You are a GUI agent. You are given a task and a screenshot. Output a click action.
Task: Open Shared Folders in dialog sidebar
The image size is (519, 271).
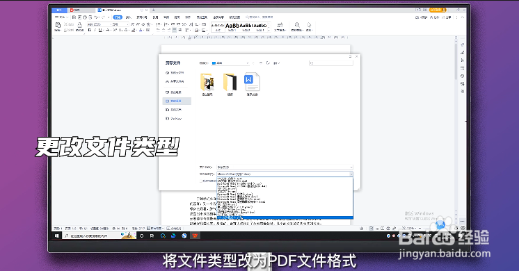tap(175, 81)
